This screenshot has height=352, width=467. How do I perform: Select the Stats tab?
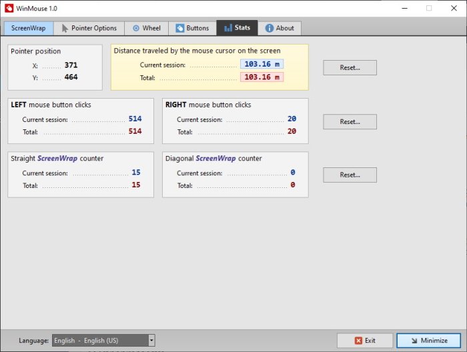pyautogui.click(x=237, y=28)
